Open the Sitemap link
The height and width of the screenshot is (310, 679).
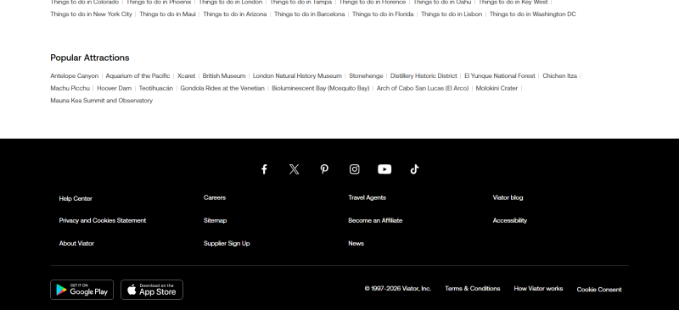click(215, 220)
